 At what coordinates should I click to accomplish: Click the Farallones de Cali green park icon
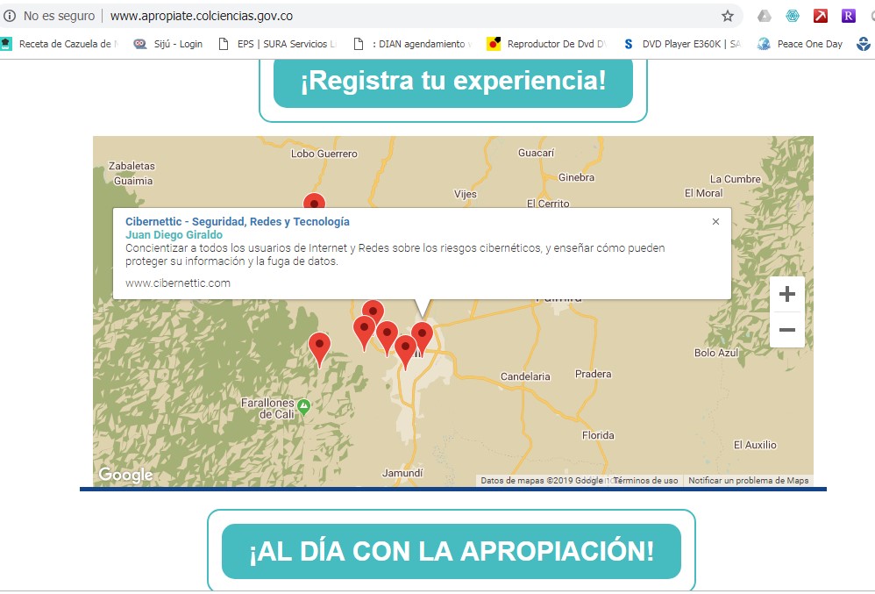point(303,406)
